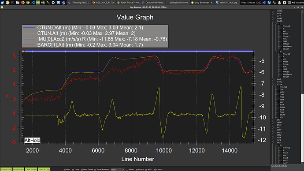The width and height of the screenshot is (304, 171).
Task: Minimize the Log Browser window
Action: pos(294,7)
